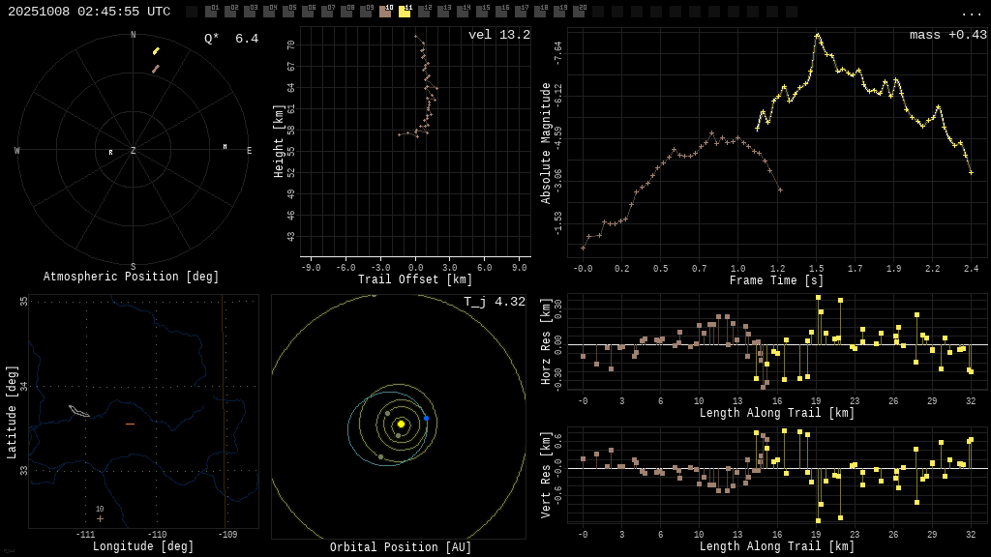Click the white outlined region on map
The height and width of the screenshot is (557, 991).
click(x=79, y=412)
